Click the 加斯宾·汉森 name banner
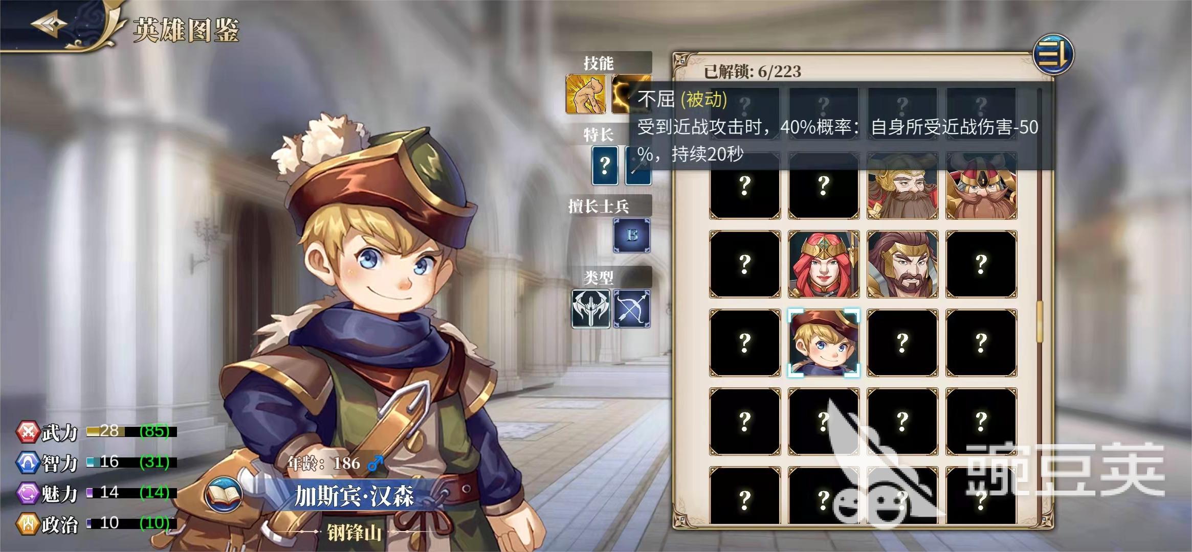The image size is (1192, 552). 354,496
